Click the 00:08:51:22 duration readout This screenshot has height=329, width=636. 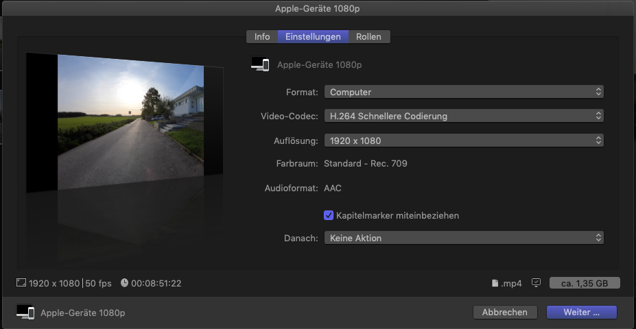(156, 282)
